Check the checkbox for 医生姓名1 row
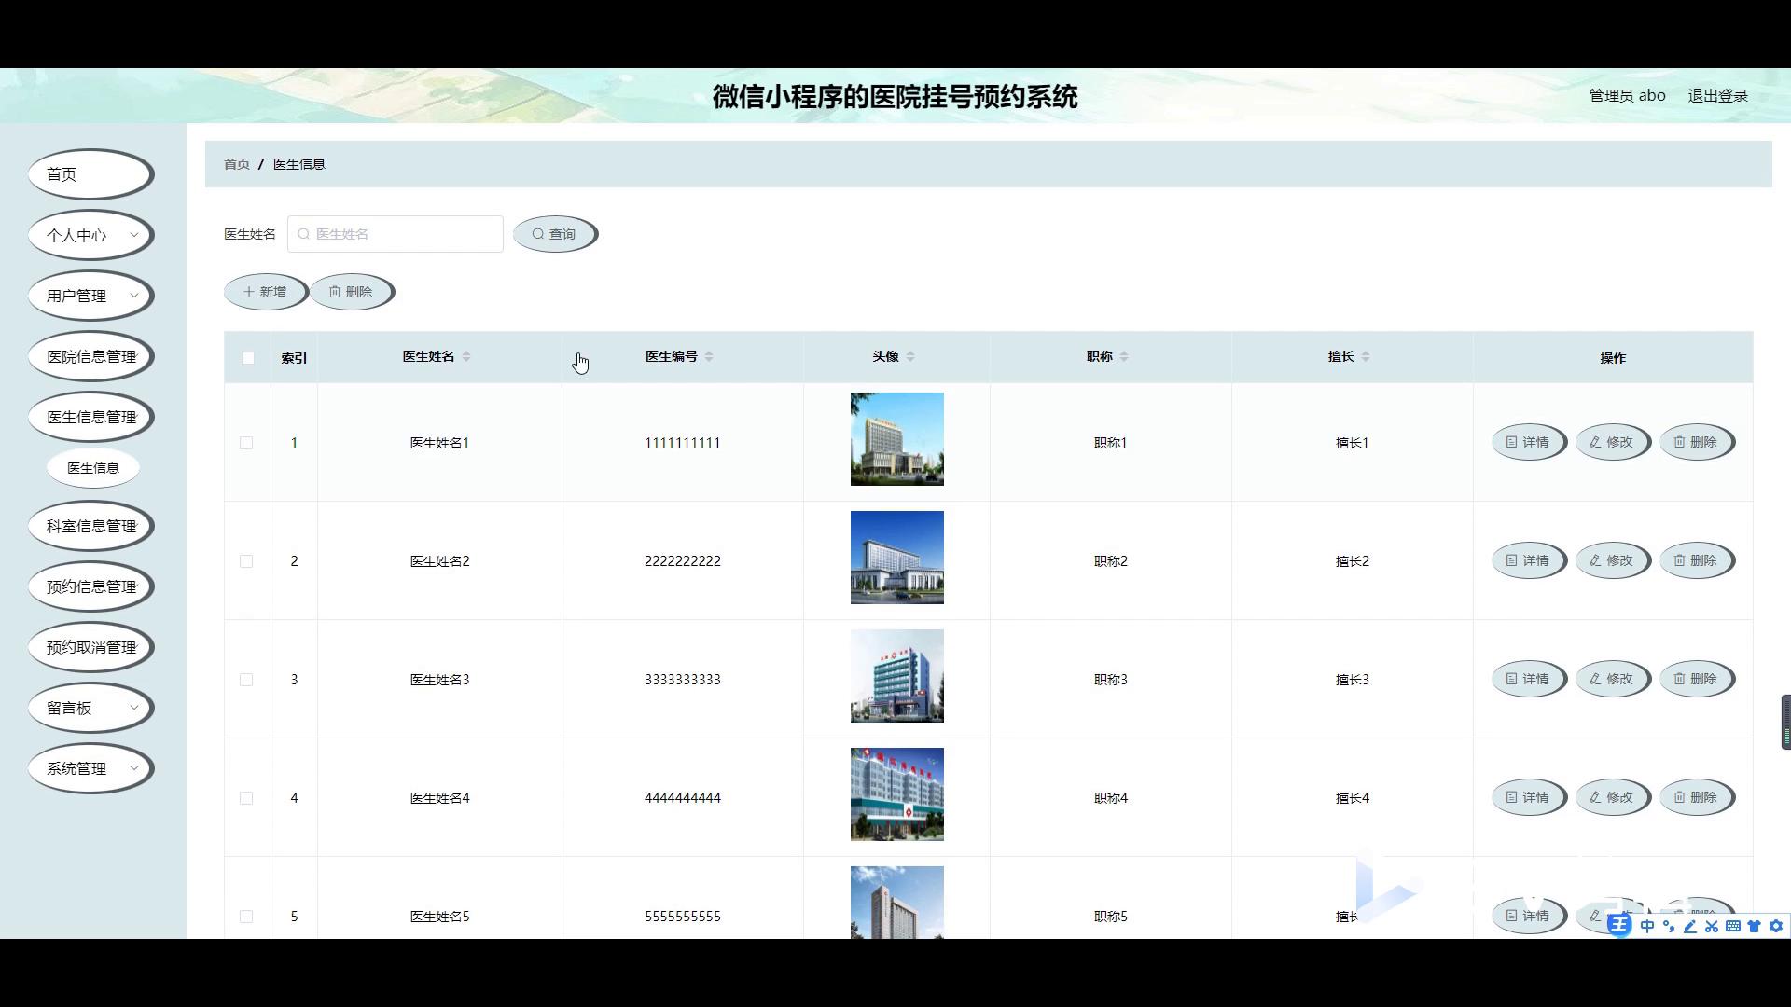This screenshot has height=1007, width=1791. [246, 443]
